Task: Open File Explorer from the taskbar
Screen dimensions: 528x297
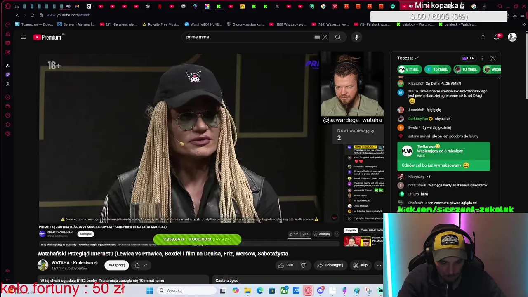Action: tap(247, 290)
